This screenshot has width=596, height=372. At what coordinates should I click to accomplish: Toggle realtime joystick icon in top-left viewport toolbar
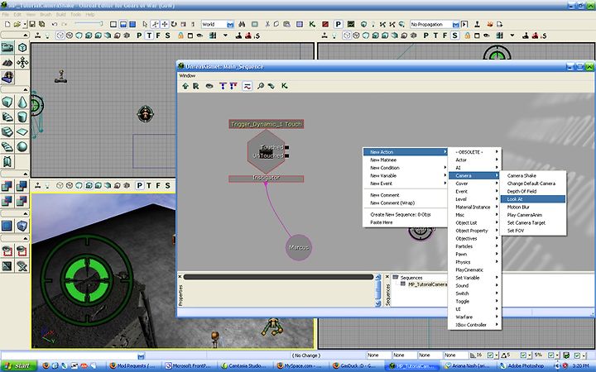pyautogui.click(x=37, y=36)
